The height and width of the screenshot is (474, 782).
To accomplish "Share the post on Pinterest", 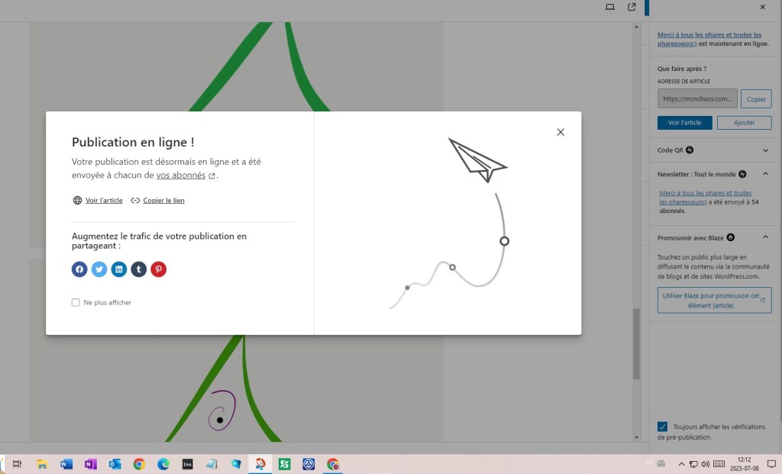I will (x=158, y=269).
